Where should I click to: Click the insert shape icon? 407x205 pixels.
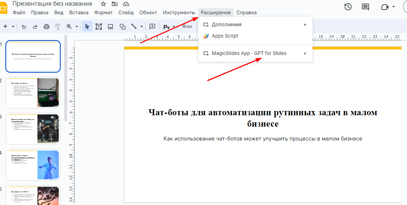[x=123, y=27]
